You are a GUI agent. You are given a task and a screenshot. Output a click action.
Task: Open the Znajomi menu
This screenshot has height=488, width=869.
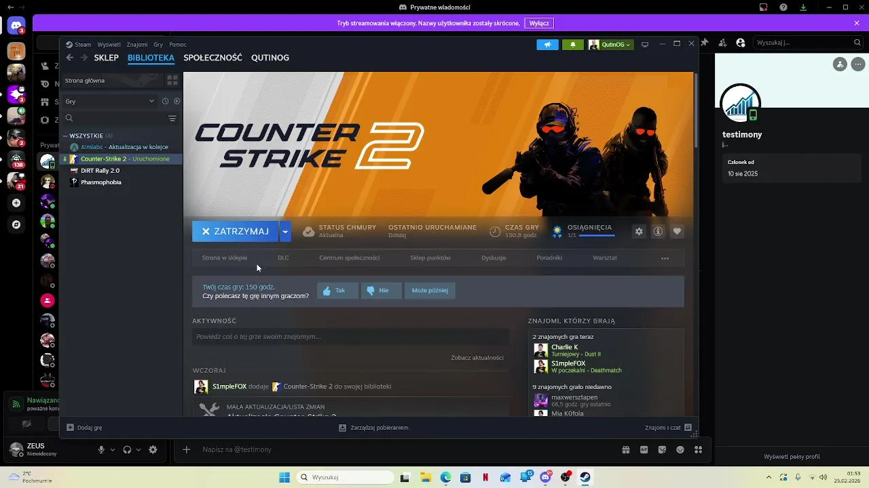137,45
